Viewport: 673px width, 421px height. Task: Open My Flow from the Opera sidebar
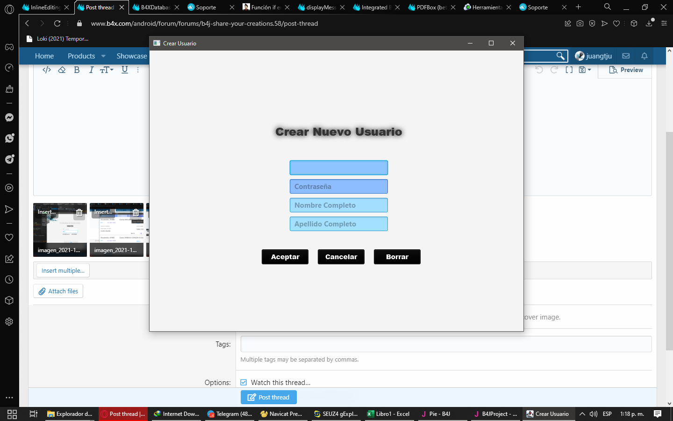tap(9, 209)
